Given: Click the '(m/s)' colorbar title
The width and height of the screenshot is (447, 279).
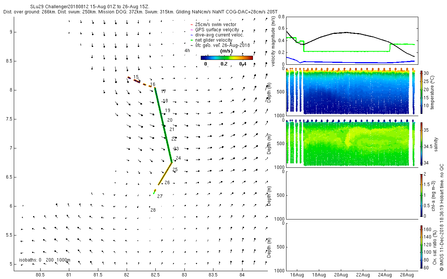Looking at the screenshot, I should (226, 51).
